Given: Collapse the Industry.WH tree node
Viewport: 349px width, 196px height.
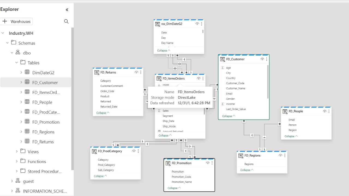Looking at the screenshot, I should [3, 33].
